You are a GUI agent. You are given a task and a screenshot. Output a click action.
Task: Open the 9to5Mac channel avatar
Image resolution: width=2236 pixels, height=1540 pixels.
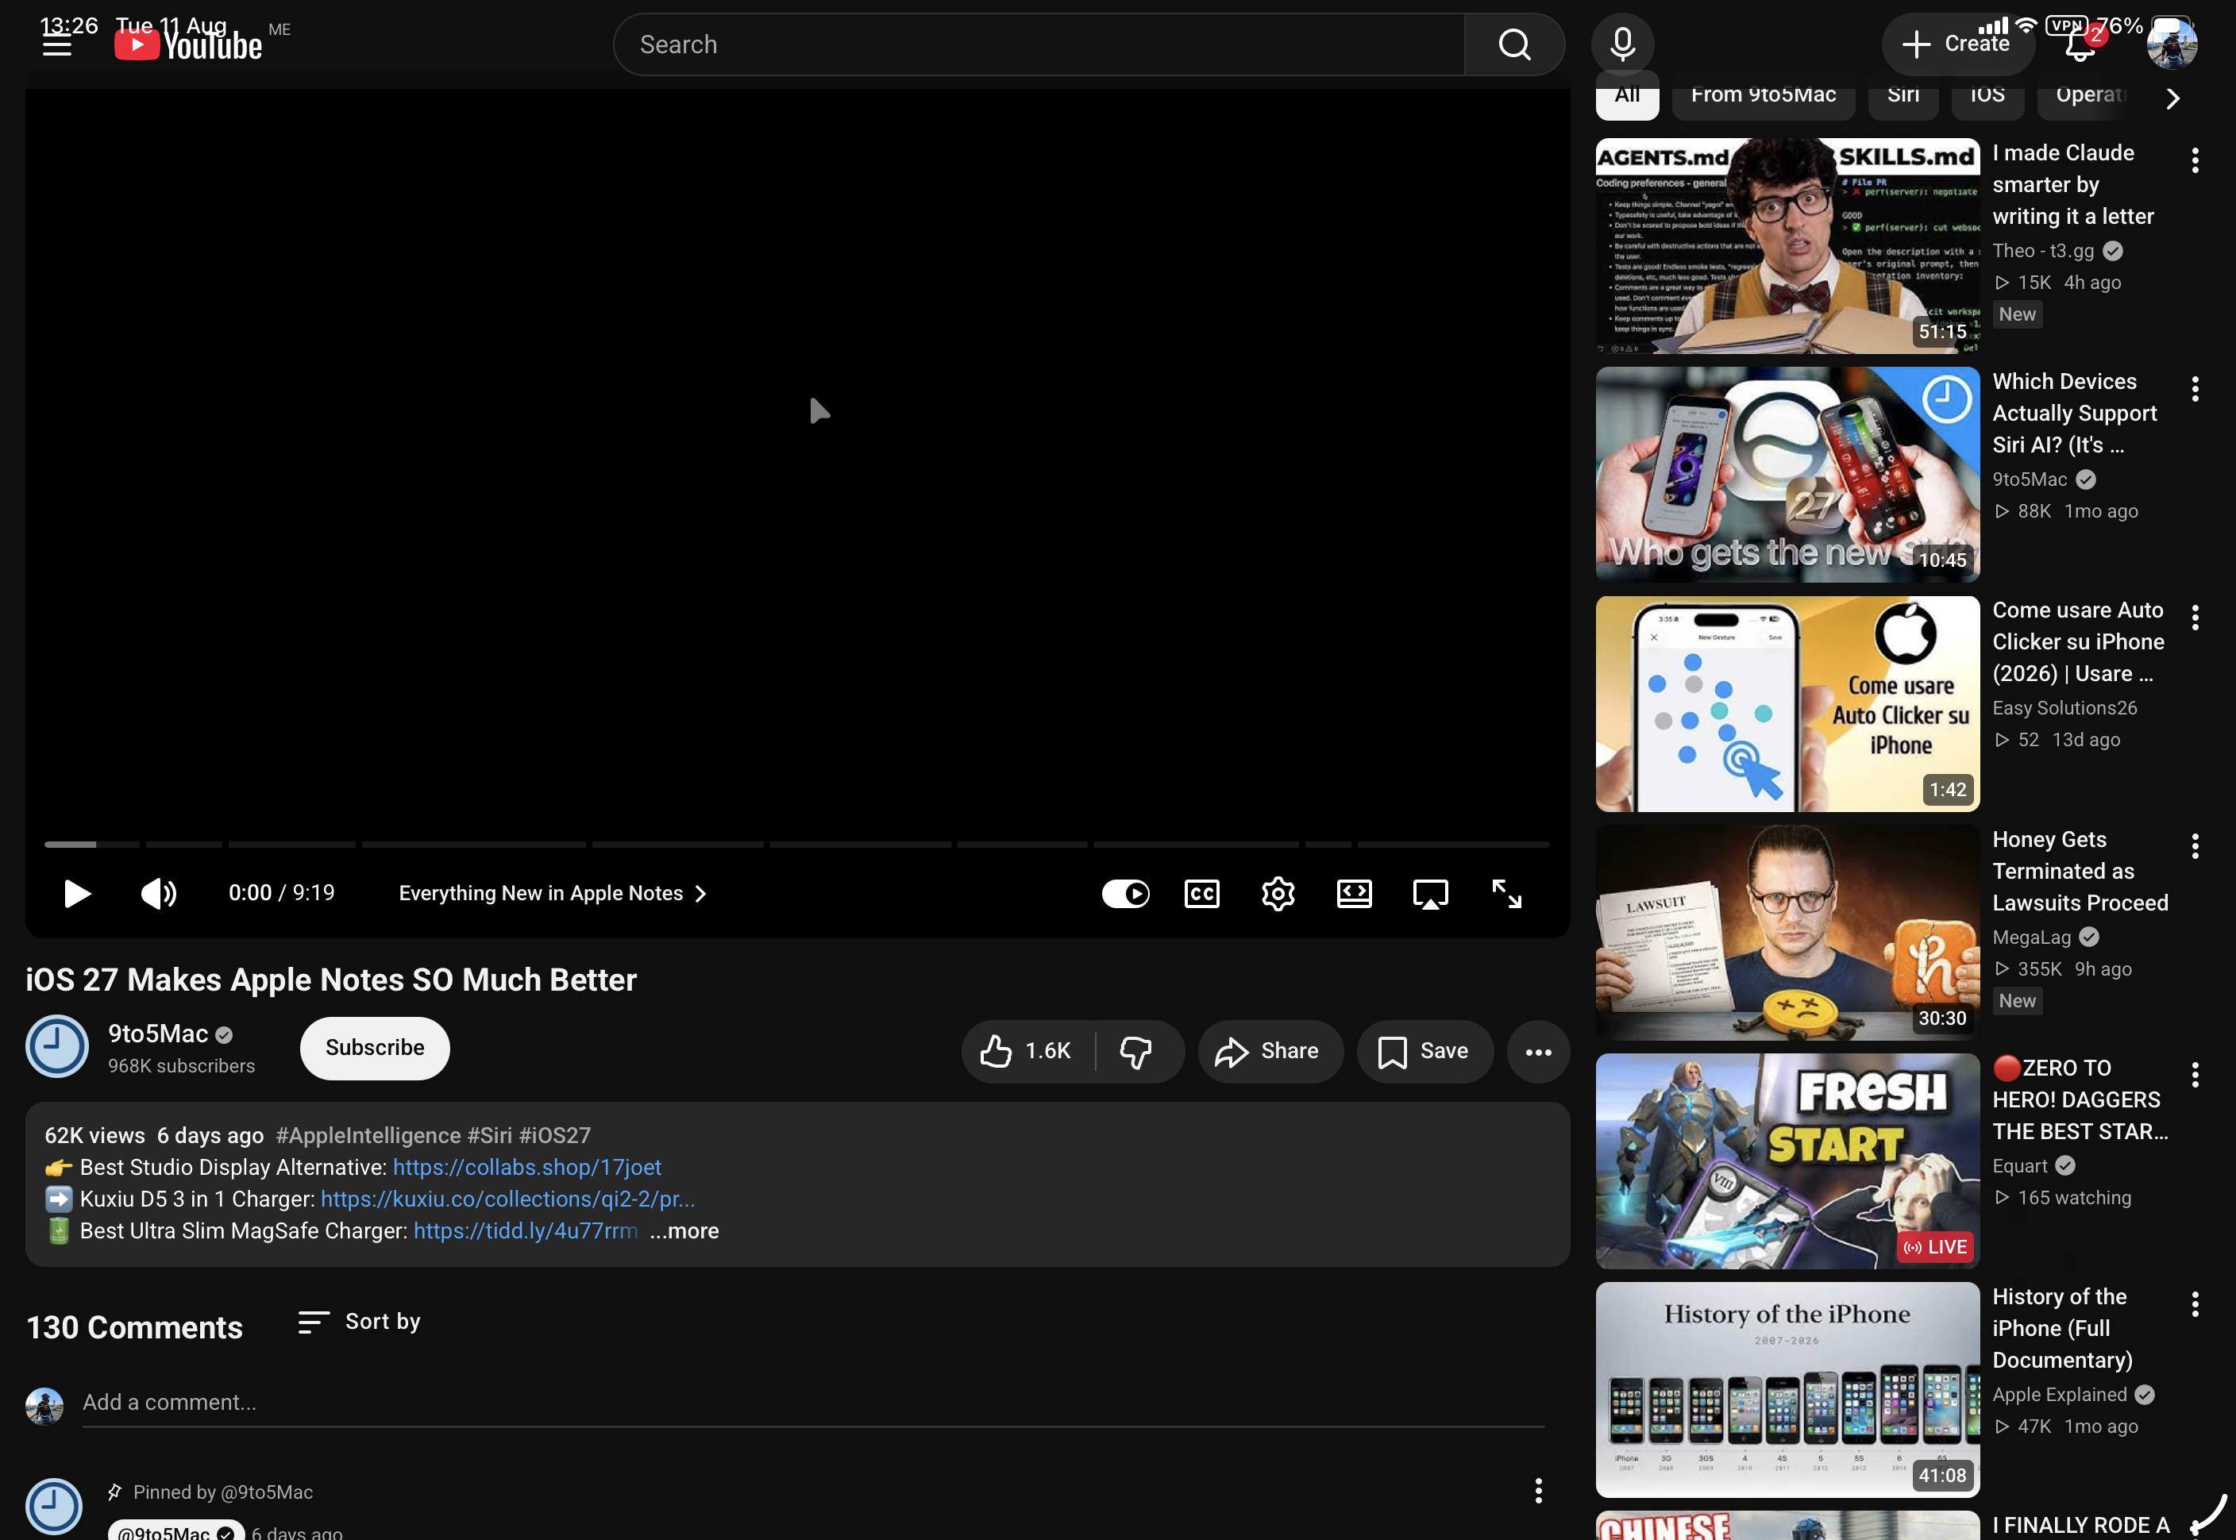[57, 1047]
